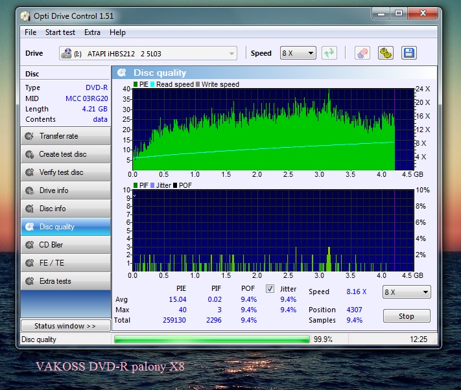Screen dimensions: 461x390
Task: Click the PIE max value 40
Action: click(x=183, y=310)
